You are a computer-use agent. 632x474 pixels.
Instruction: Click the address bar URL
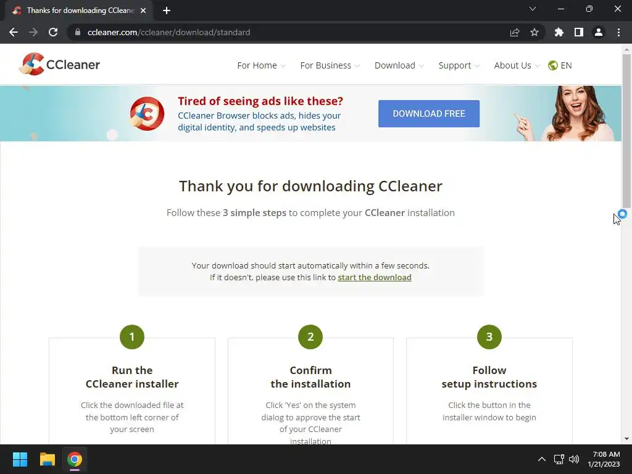[168, 32]
